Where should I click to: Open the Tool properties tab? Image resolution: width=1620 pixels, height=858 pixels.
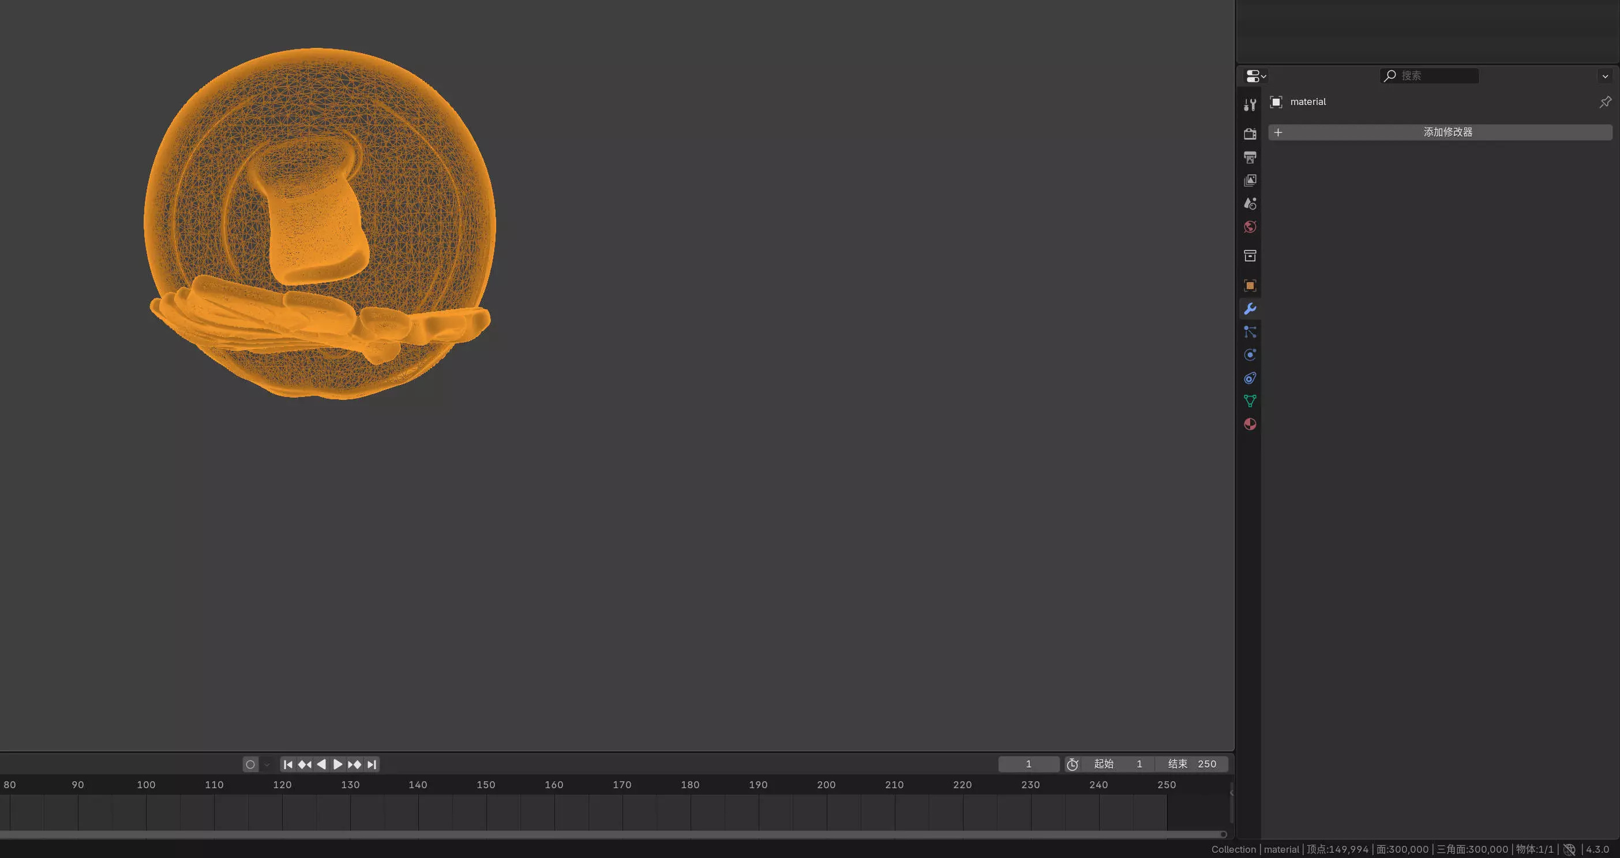1250,104
